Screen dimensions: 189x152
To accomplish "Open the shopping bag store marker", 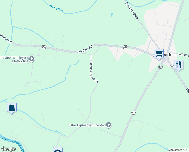I will coord(12,107).
